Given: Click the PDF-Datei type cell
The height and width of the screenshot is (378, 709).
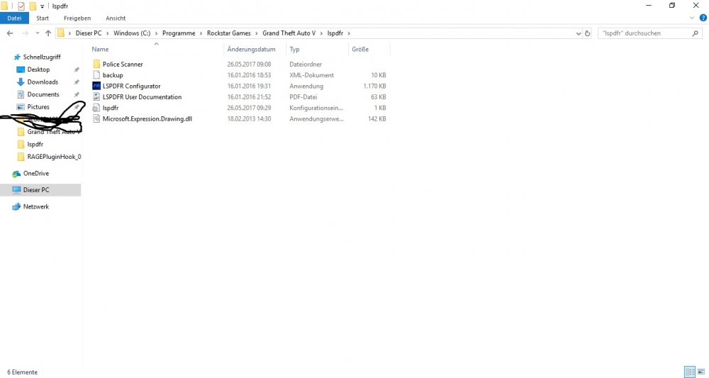Looking at the screenshot, I should pyautogui.click(x=303, y=96).
